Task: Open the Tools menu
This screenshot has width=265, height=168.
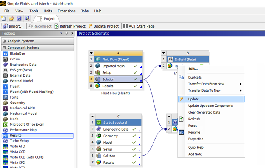Action: (34, 11)
